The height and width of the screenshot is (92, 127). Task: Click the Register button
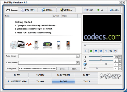pos(114,10)
